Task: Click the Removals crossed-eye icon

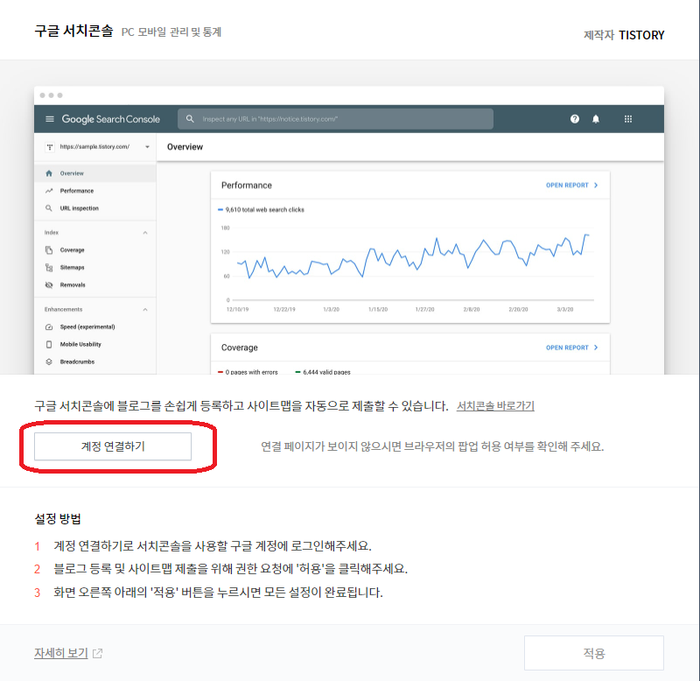Action: [x=49, y=284]
